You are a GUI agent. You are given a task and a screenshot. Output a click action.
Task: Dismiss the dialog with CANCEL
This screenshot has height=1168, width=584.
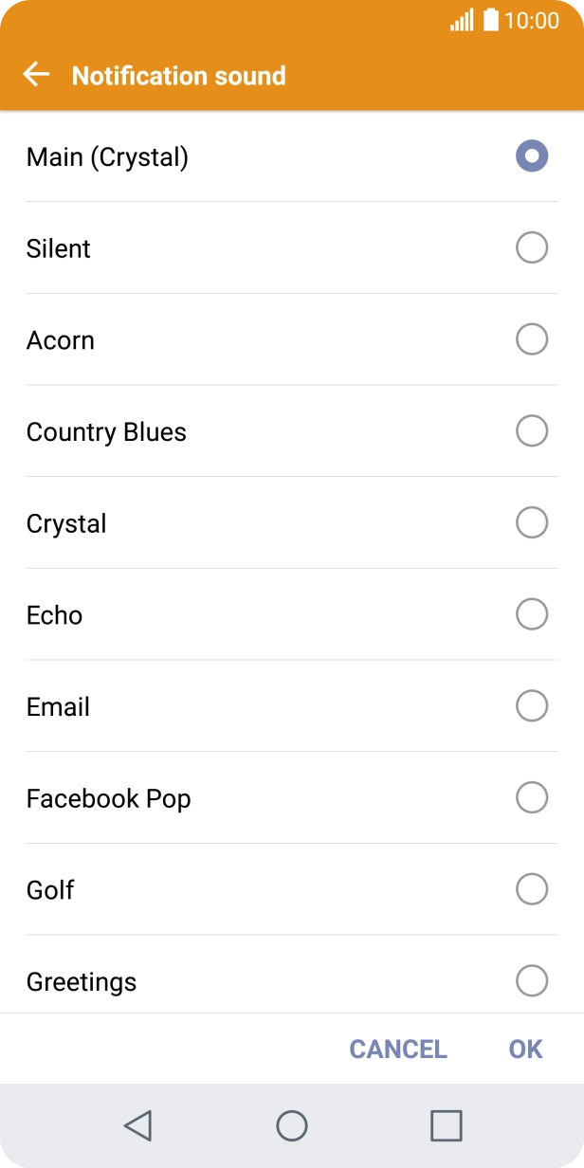(398, 1049)
